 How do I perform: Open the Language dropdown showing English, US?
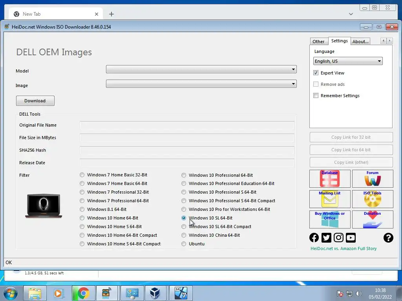pyautogui.click(x=348, y=61)
